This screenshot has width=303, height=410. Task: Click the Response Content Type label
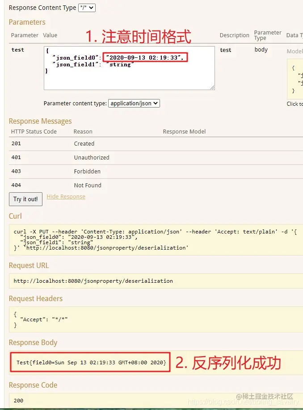tap(42, 8)
